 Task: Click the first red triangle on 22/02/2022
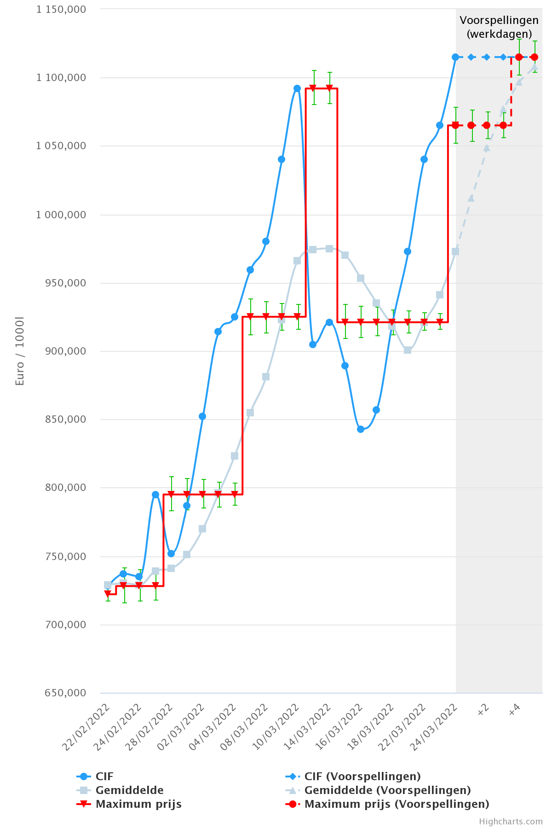[x=108, y=594]
